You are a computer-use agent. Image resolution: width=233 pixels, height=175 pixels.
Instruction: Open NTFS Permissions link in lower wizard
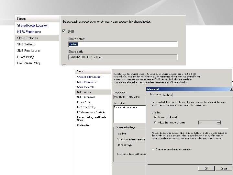87,82
